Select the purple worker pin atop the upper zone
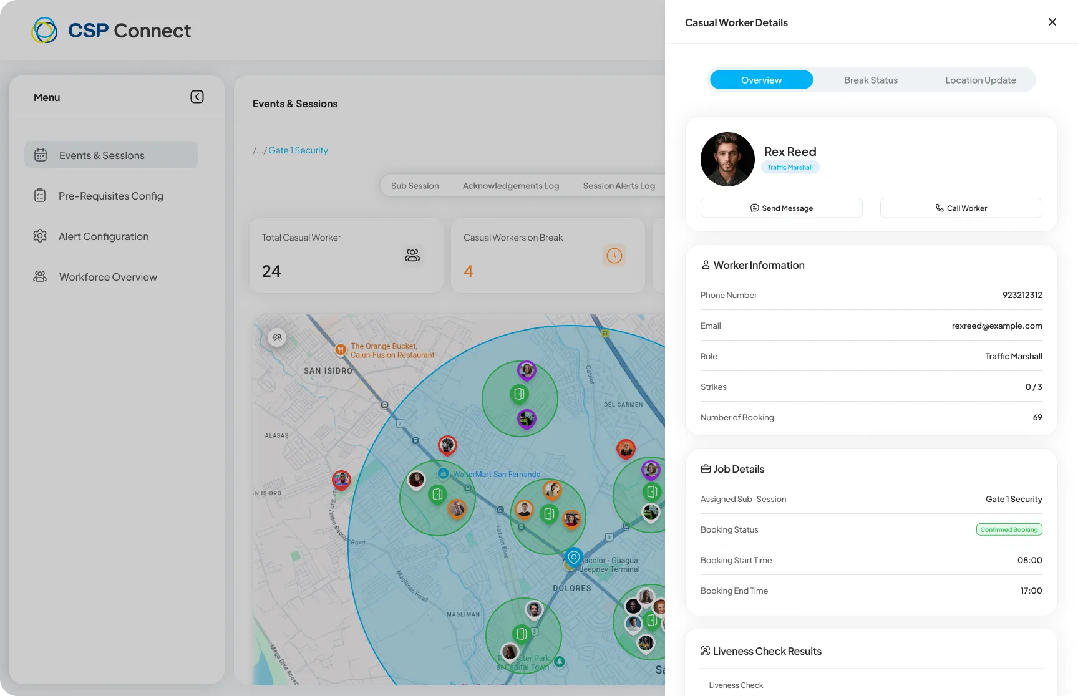The height and width of the screenshot is (696, 1078). 527,370
